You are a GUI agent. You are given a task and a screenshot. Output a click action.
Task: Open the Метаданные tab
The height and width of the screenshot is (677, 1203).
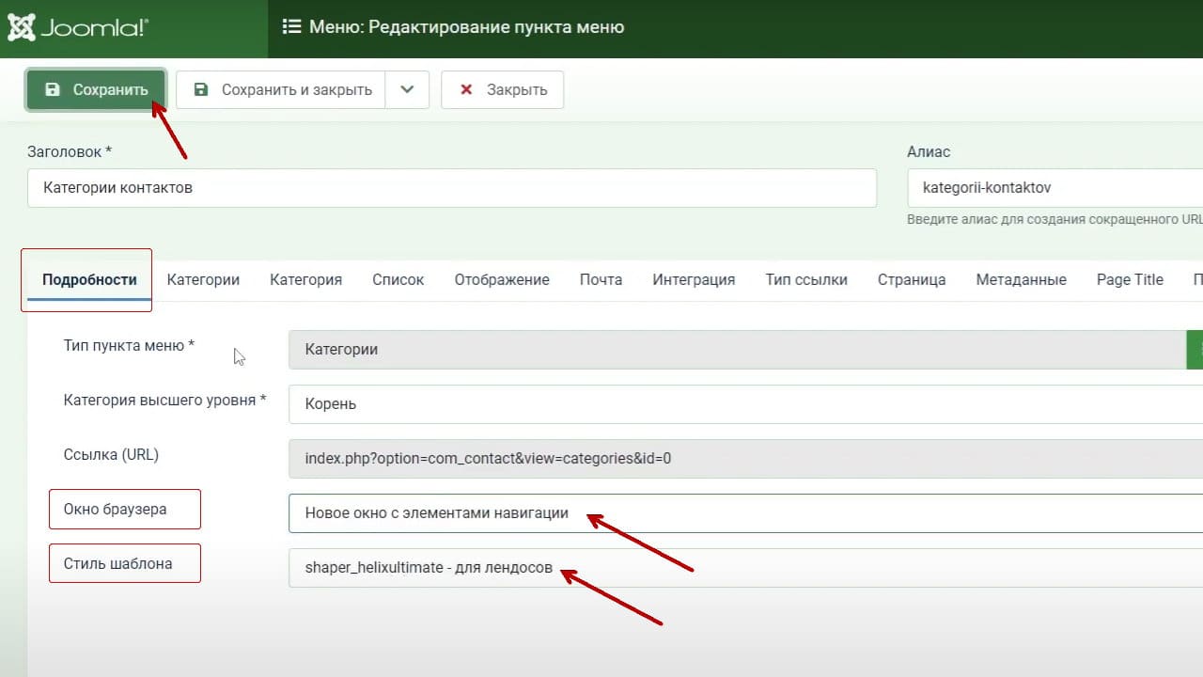pos(1021,280)
